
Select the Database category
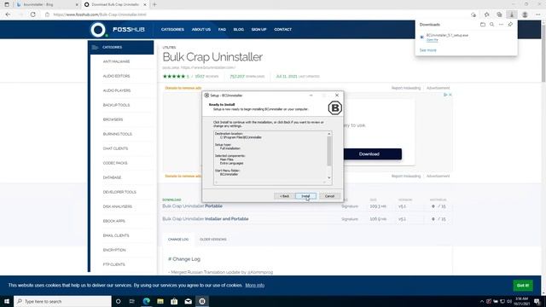click(x=112, y=177)
